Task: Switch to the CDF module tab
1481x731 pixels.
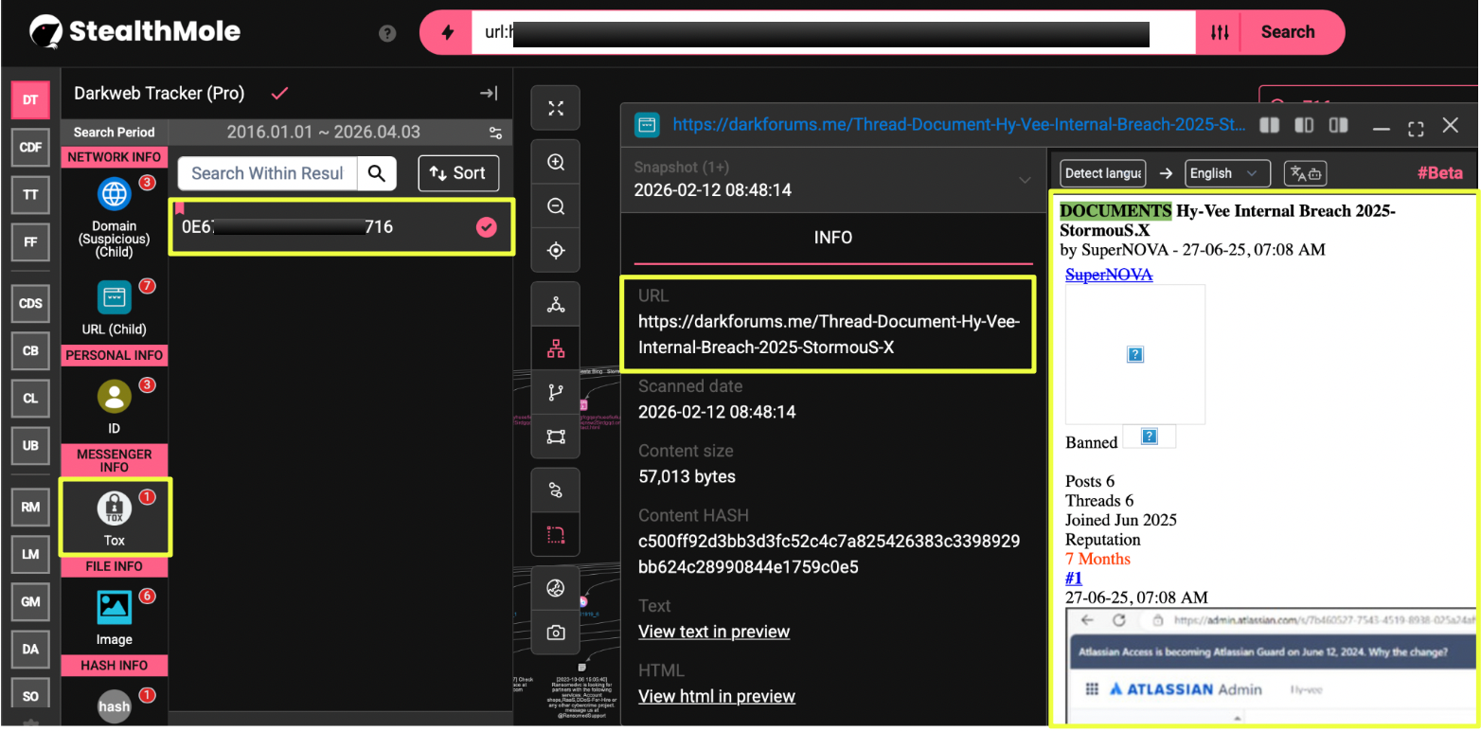Action: click(30, 147)
